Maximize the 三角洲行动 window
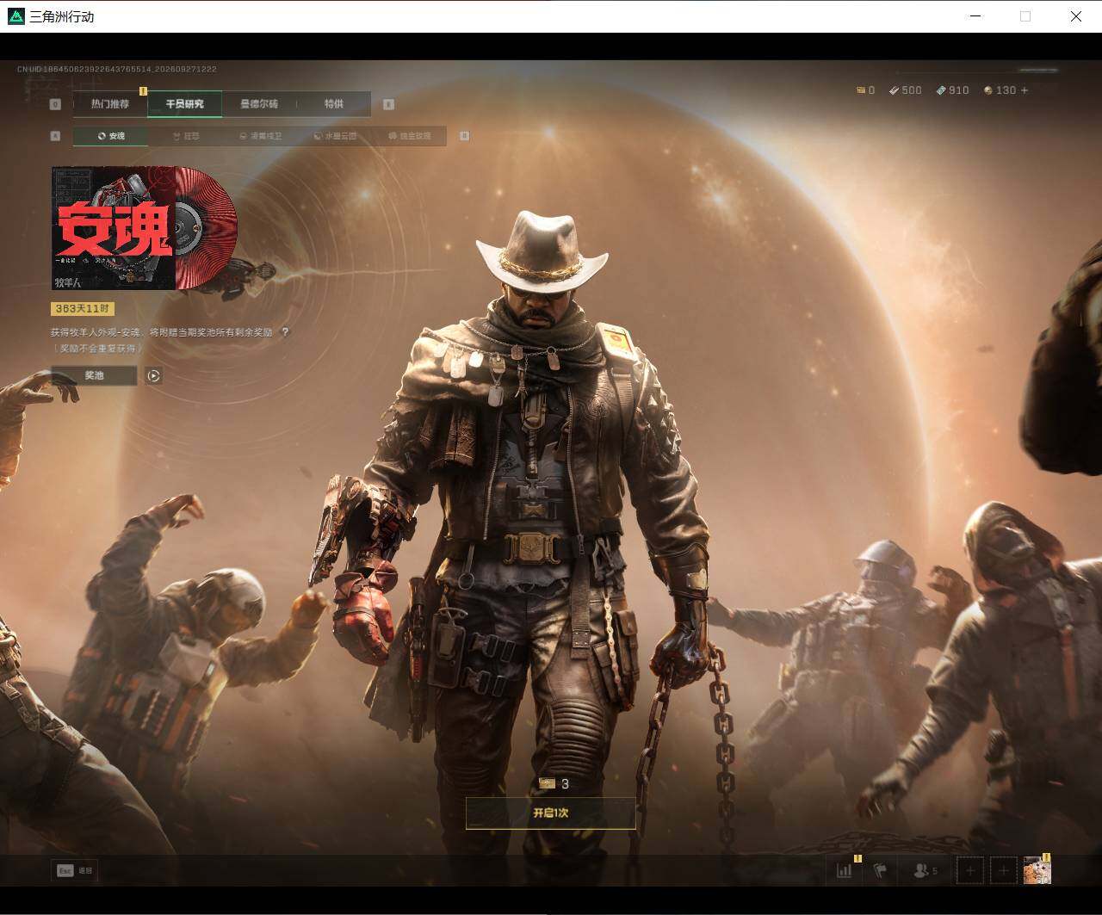 1025,16
